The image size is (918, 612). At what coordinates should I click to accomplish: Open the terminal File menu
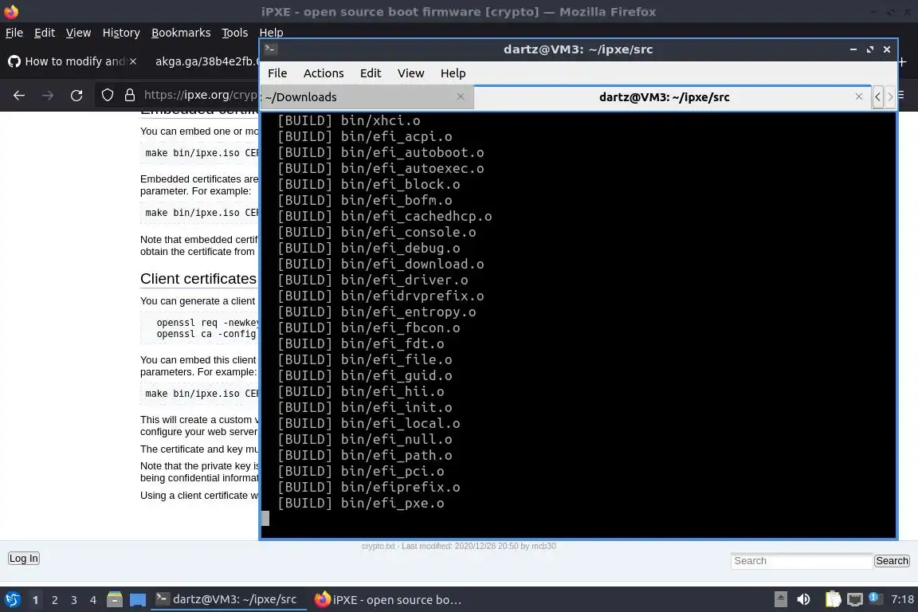(x=277, y=73)
